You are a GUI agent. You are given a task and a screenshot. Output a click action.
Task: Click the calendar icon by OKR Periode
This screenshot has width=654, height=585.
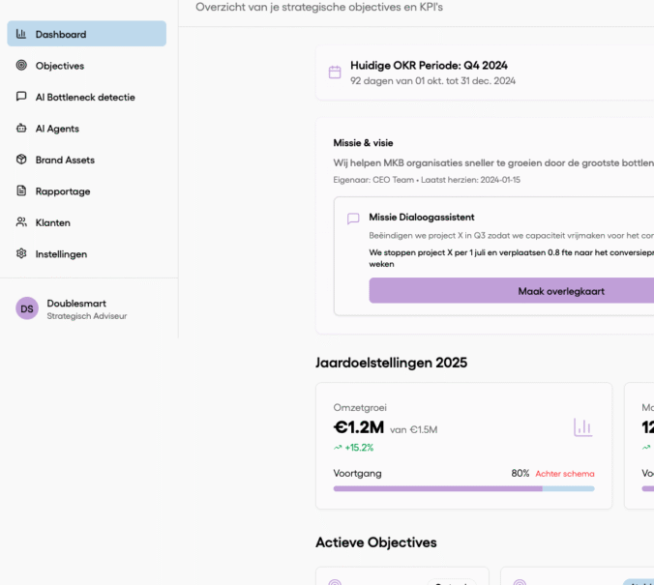[335, 73]
